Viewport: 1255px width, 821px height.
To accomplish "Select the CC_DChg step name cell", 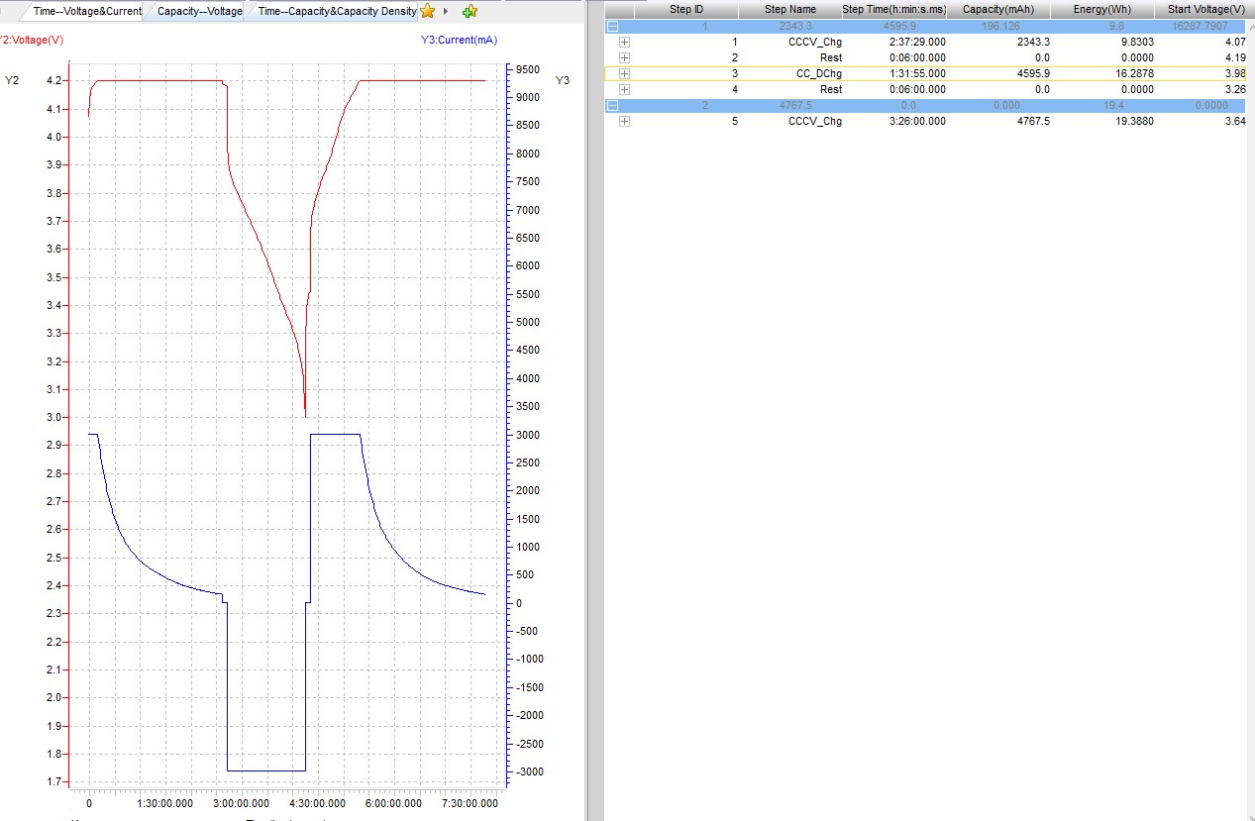I will 819,73.
